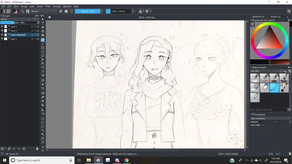Screen dimensions: 292x164
Task: Move layer up with up arrow
Action: 19,149
